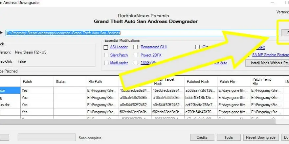Click the Read-Only value 'False'

coord(22,61)
